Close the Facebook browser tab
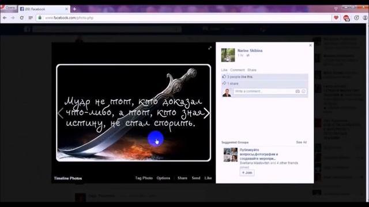 67,9
